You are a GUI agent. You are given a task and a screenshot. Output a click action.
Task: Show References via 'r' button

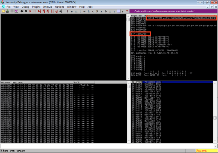(114, 11)
